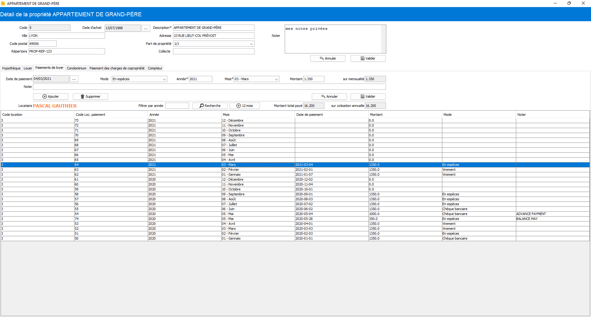Sort by Année column header

pos(184,115)
